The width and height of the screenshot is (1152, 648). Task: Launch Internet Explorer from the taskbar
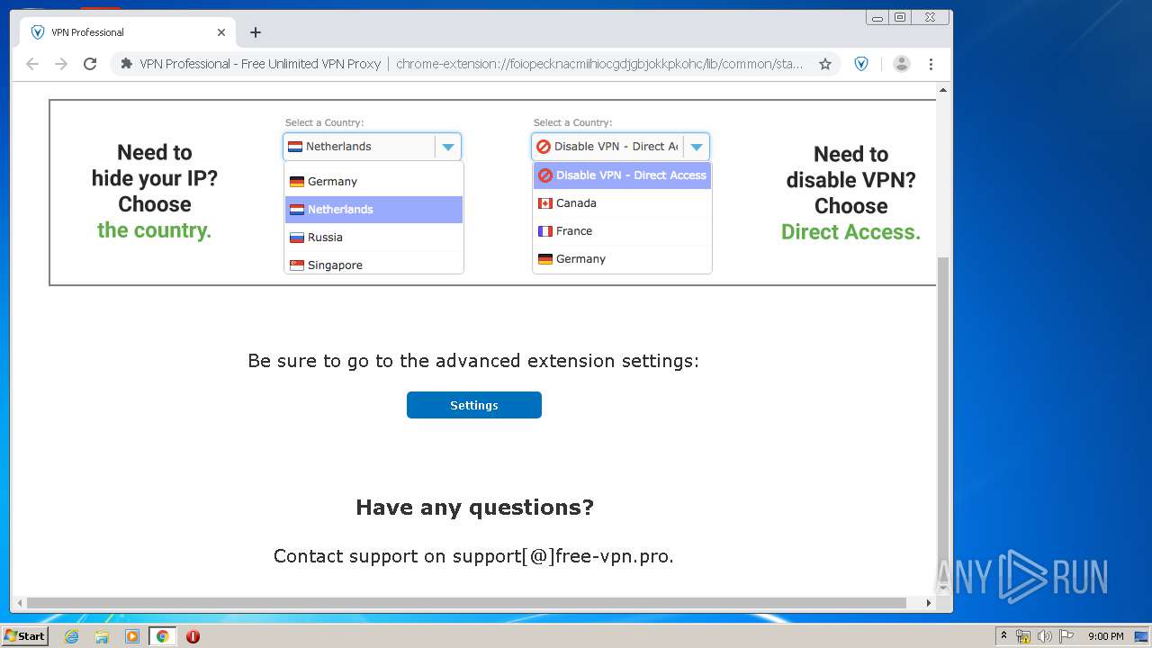[71, 636]
